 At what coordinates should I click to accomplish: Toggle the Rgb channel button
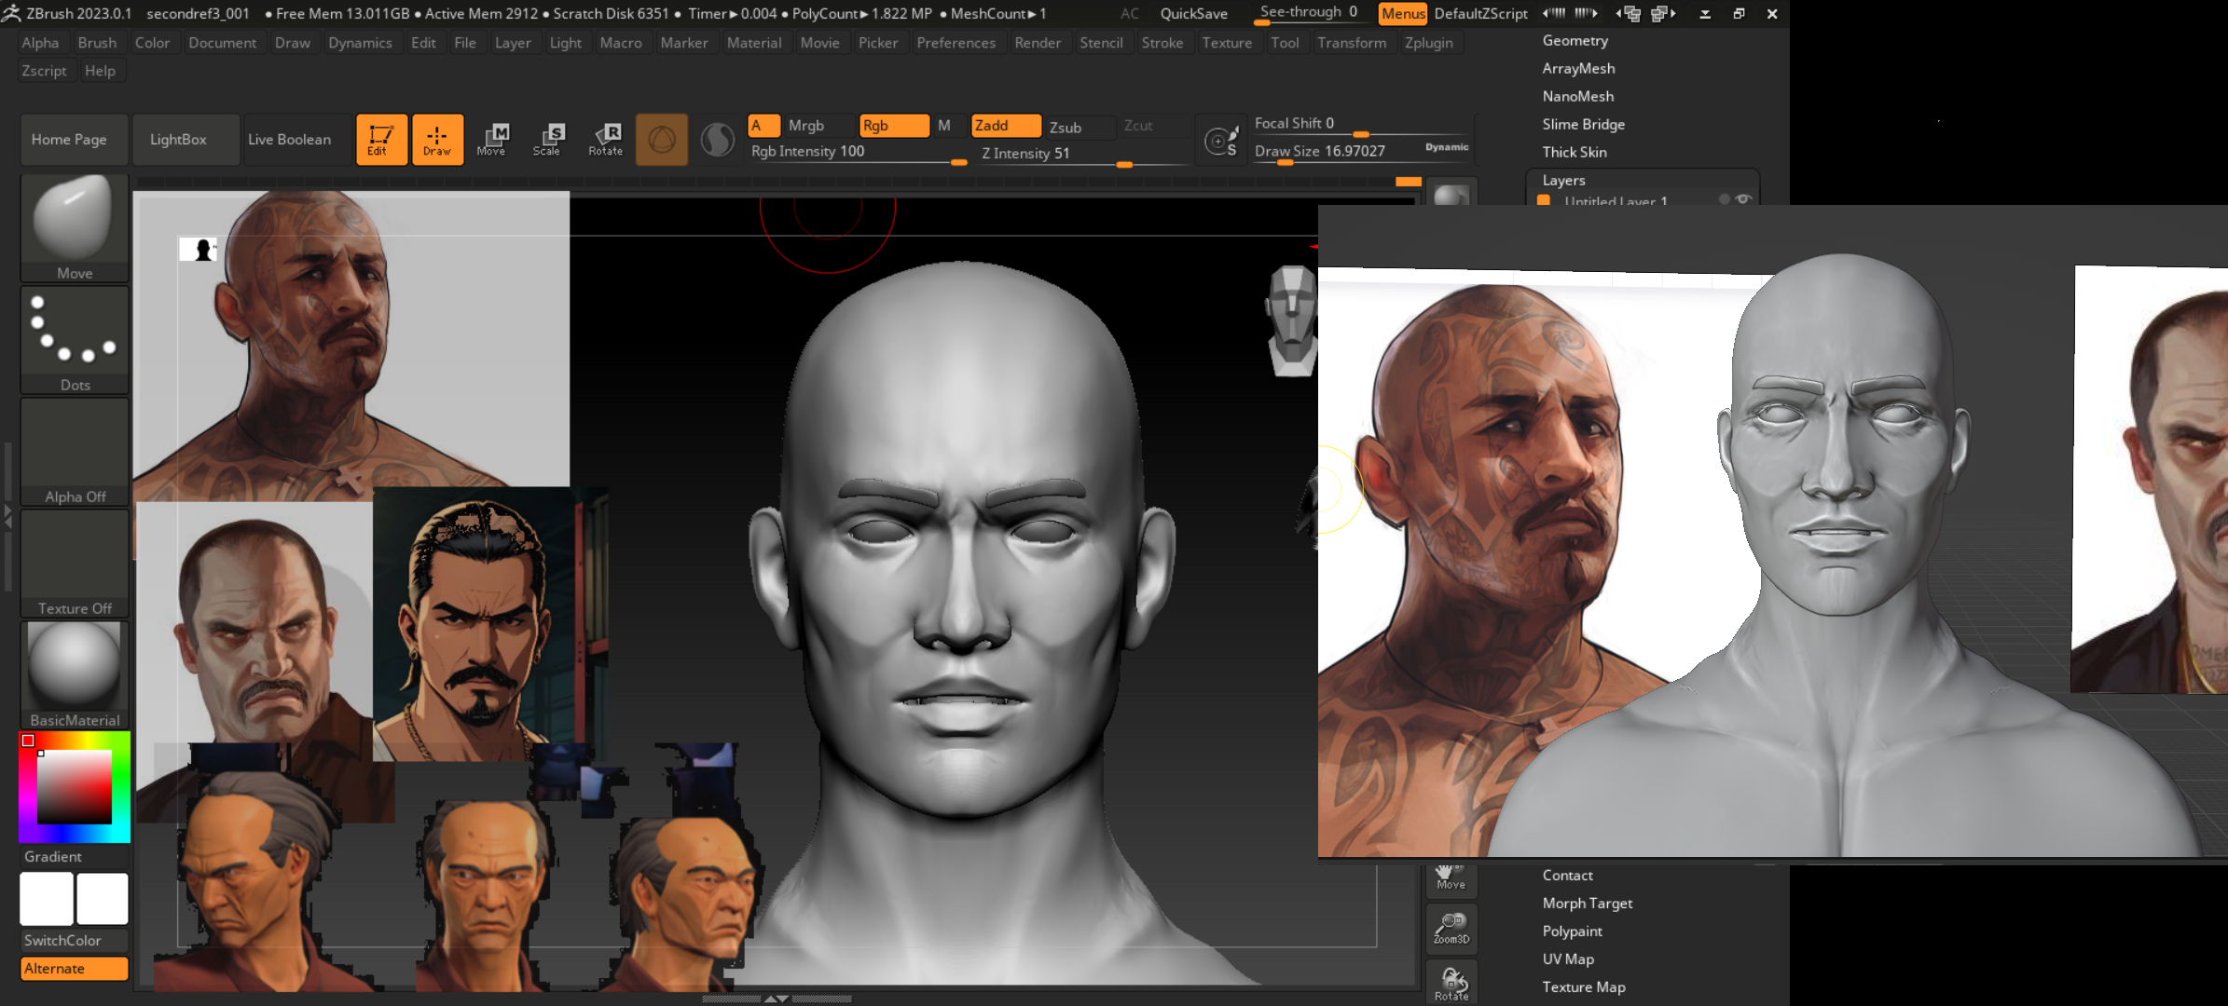pyautogui.click(x=892, y=126)
